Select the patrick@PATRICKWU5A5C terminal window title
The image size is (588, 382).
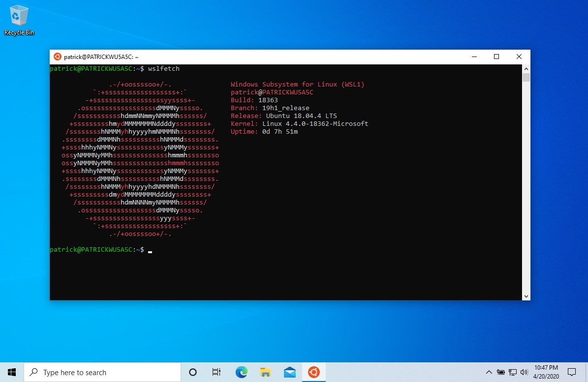pos(102,57)
